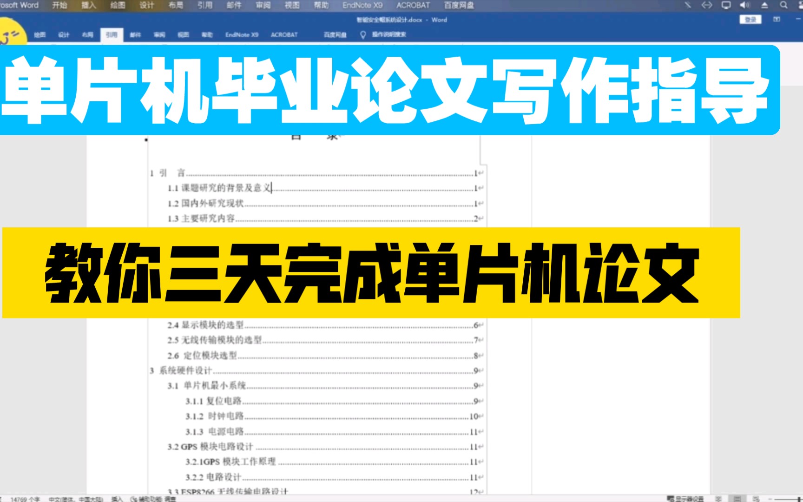Image resolution: width=803 pixels, height=502 pixels.
Task: Switch to the 邮件 ribbon tab
Action: coord(135,35)
